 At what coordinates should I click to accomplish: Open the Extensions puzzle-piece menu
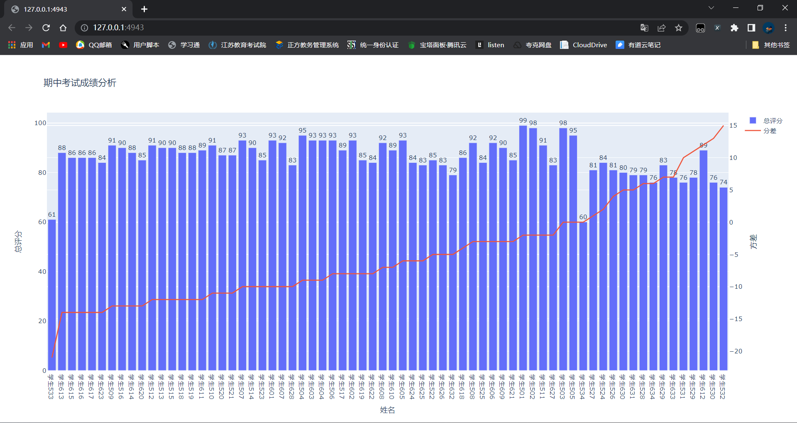734,28
